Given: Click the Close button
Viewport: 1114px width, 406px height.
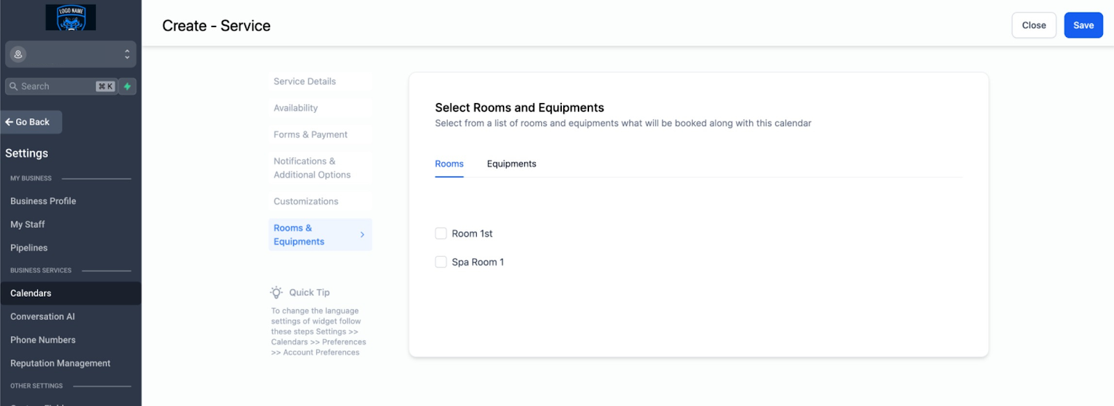Looking at the screenshot, I should click(x=1034, y=25).
